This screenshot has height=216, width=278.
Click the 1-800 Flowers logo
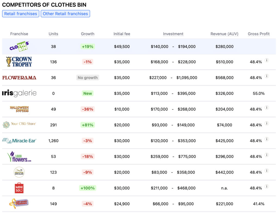click(x=19, y=156)
